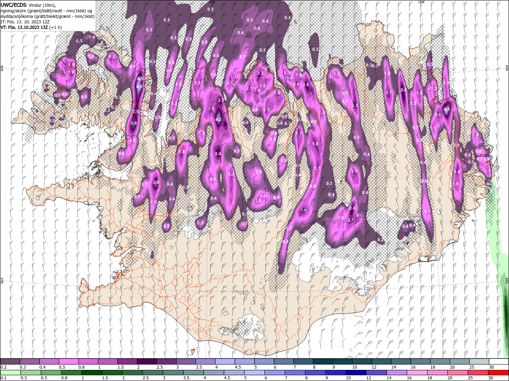
Task: Click the 2.4 precipitation value on the map
Action: [x=218, y=154]
